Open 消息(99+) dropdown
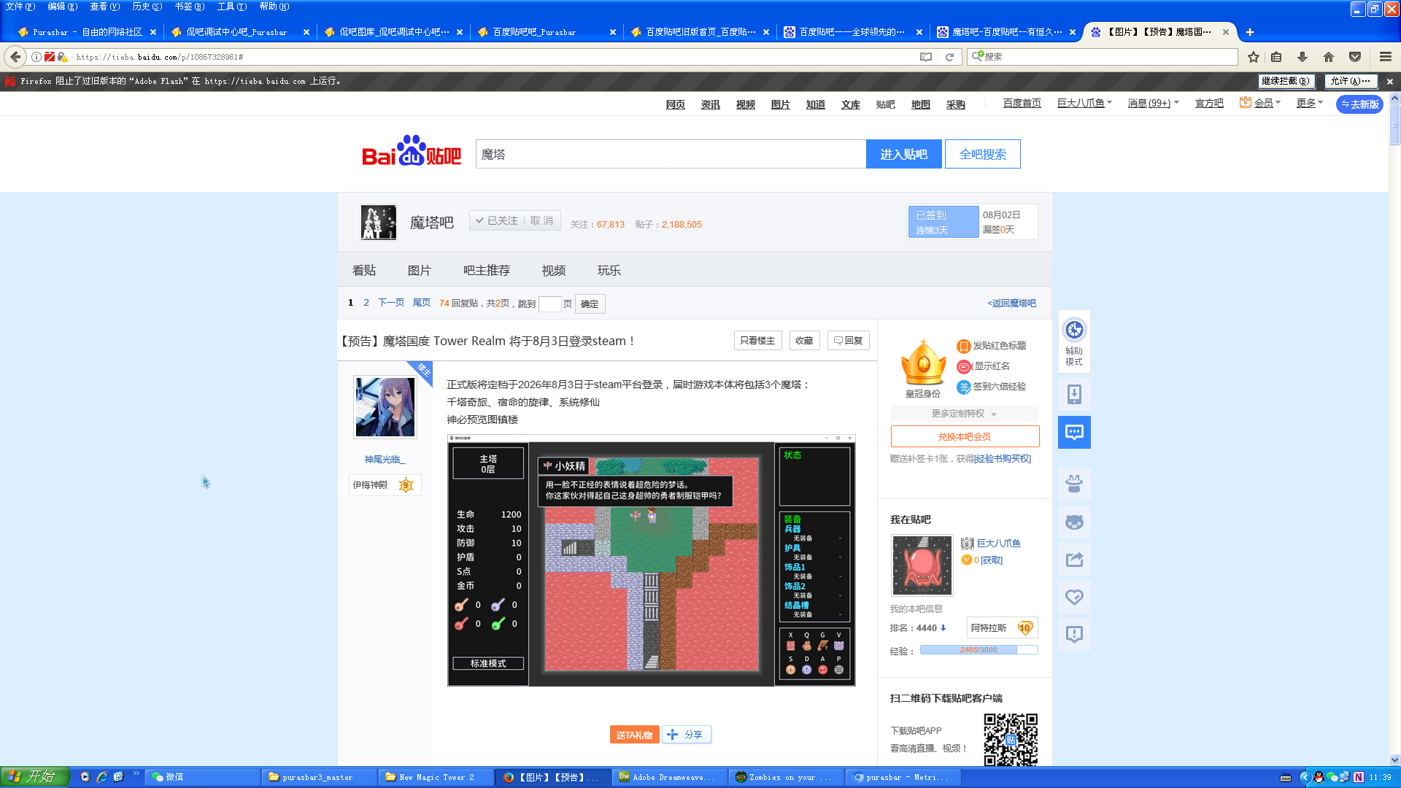This screenshot has height=788, width=1401. (x=1153, y=104)
